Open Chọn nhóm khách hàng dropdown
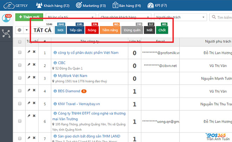Image resolution: width=232 pixels, height=142 pixels. [x=125, y=17]
